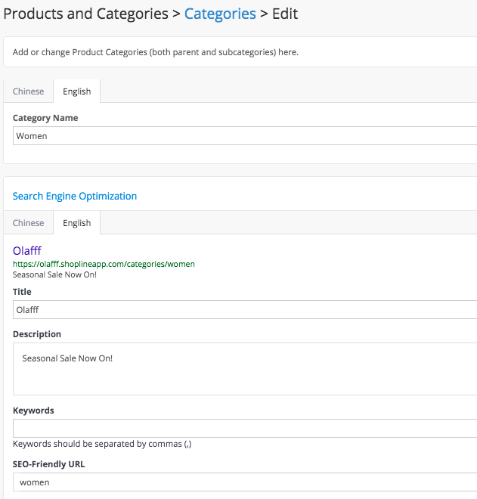Click the Keywords field label

tap(33, 411)
